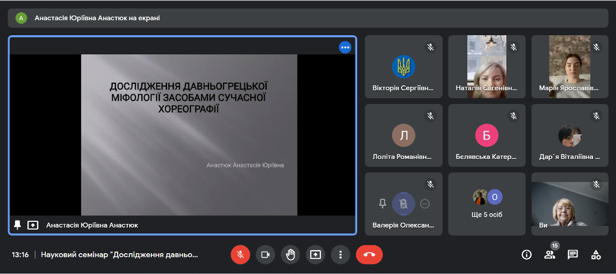616x274 pixels.
Task: Pin the presentation tile of Анастасія Юріївна Анастюк
Action: (x=18, y=225)
